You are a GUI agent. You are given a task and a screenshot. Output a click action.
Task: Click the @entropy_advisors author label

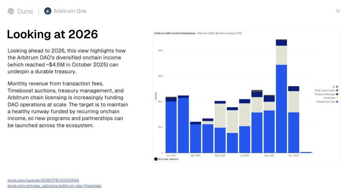point(168,159)
